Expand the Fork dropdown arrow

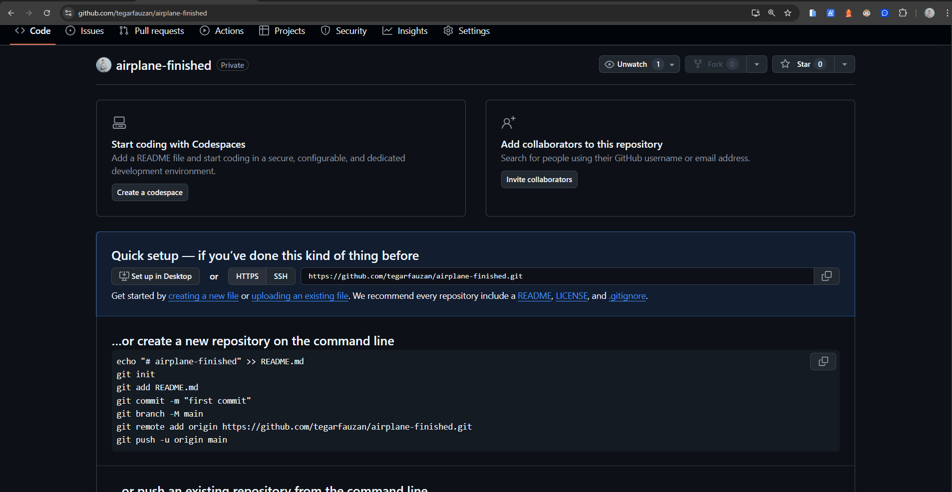click(757, 64)
